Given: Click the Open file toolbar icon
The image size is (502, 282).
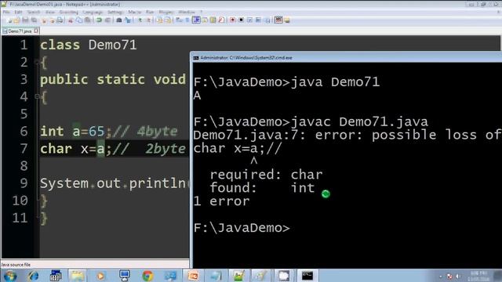Looking at the screenshot, I should [16, 20].
